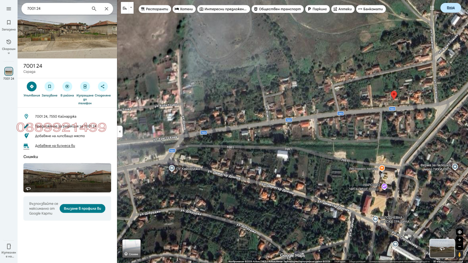The height and width of the screenshot is (263, 468).
Task: Open the navigation hamburger menu
Action: coord(8,8)
